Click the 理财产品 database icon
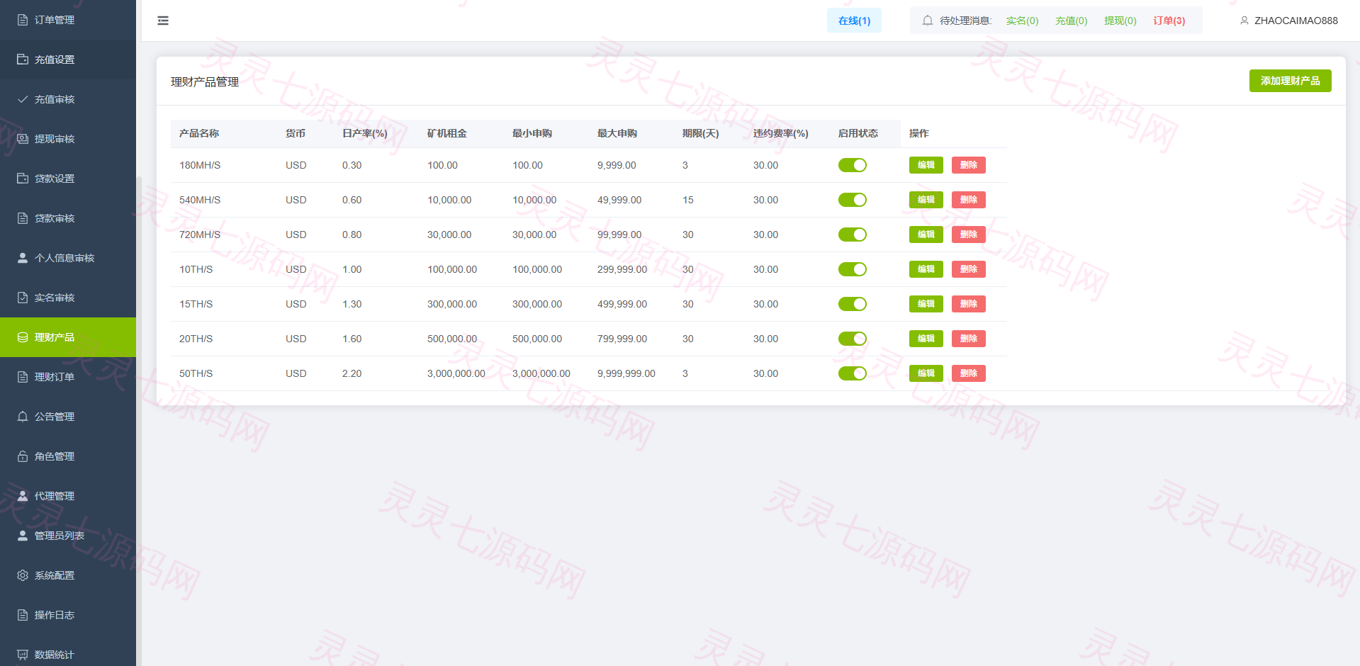The image size is (1360, 666). pyautogui.click(x=23, y=337)
